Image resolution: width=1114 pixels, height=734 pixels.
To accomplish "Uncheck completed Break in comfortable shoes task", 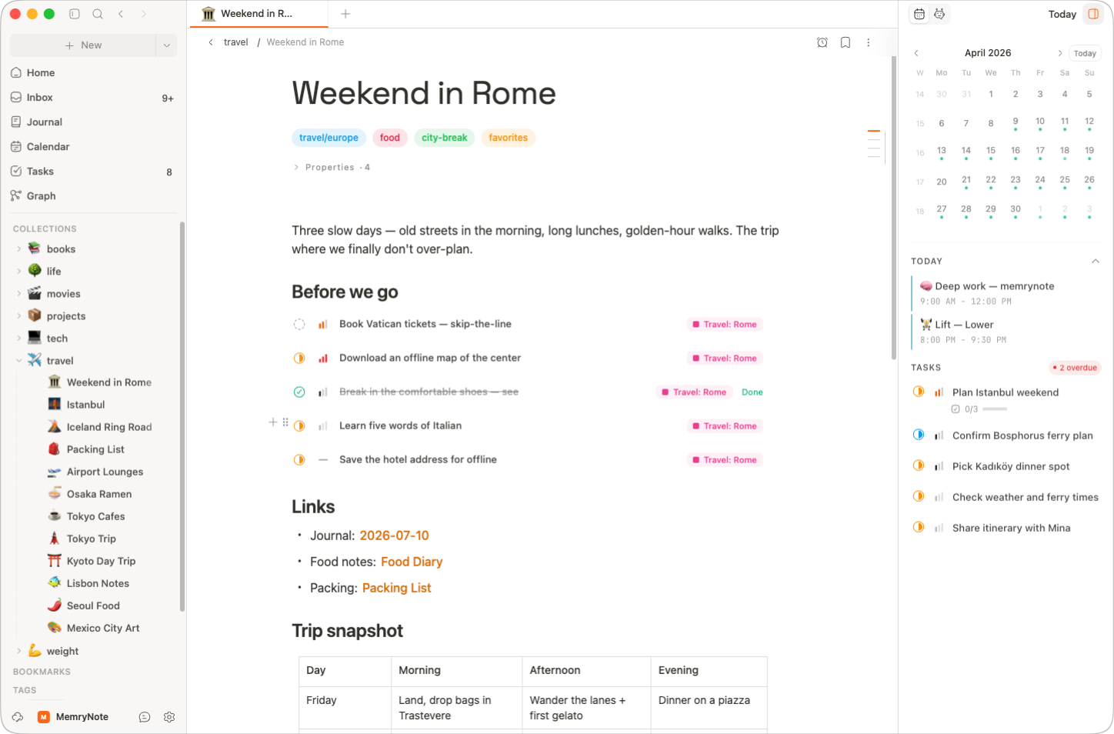I will [299, 392].
